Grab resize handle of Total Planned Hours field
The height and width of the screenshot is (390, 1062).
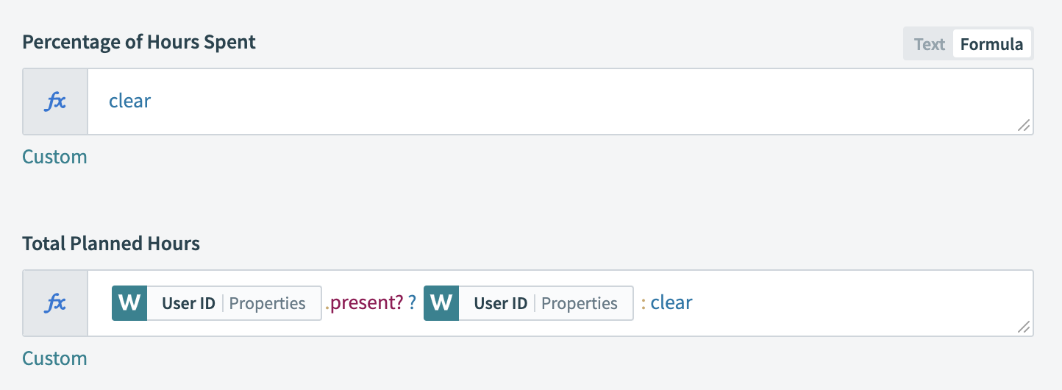1023,327
